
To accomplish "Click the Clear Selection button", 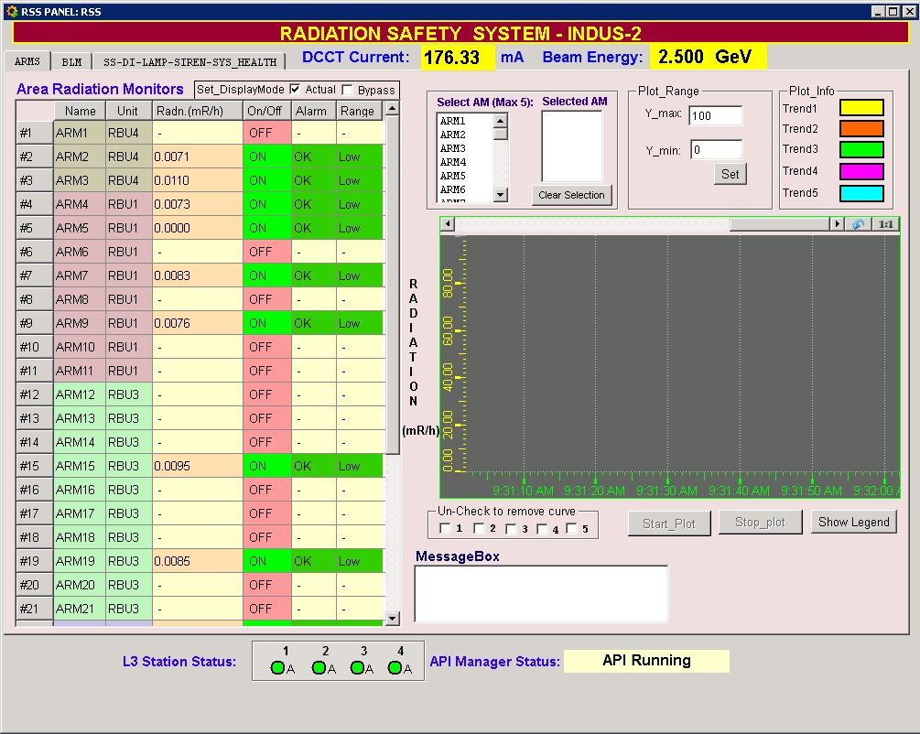I will tap(571, 195).
